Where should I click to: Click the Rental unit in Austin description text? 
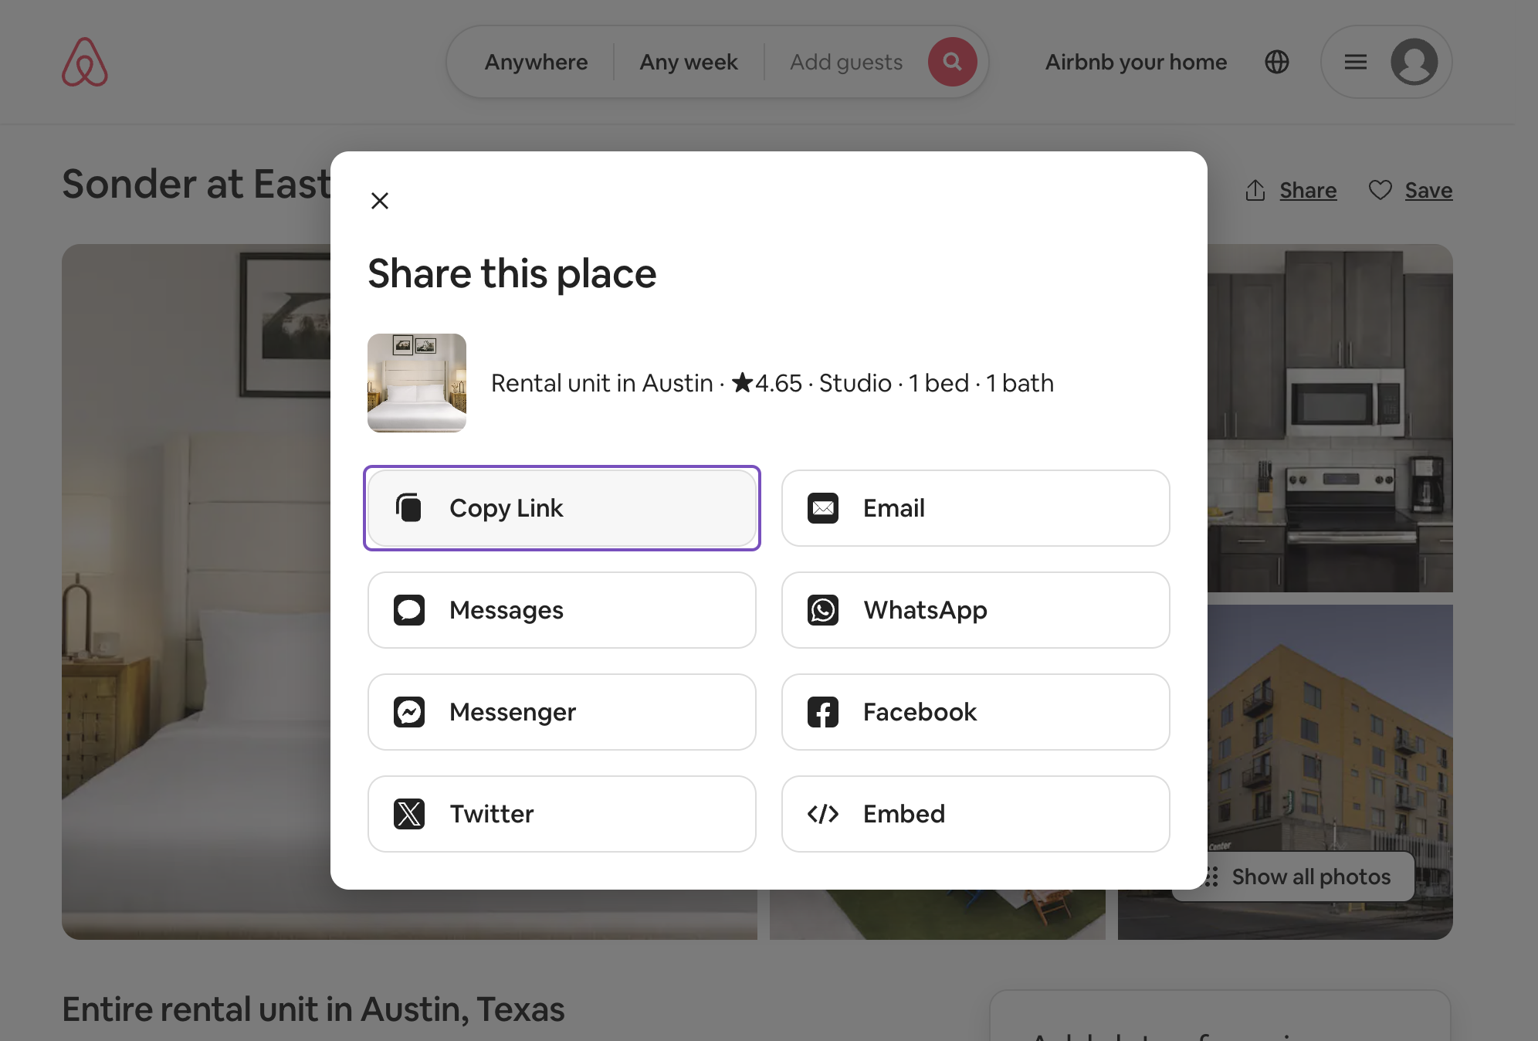[772, 383]
